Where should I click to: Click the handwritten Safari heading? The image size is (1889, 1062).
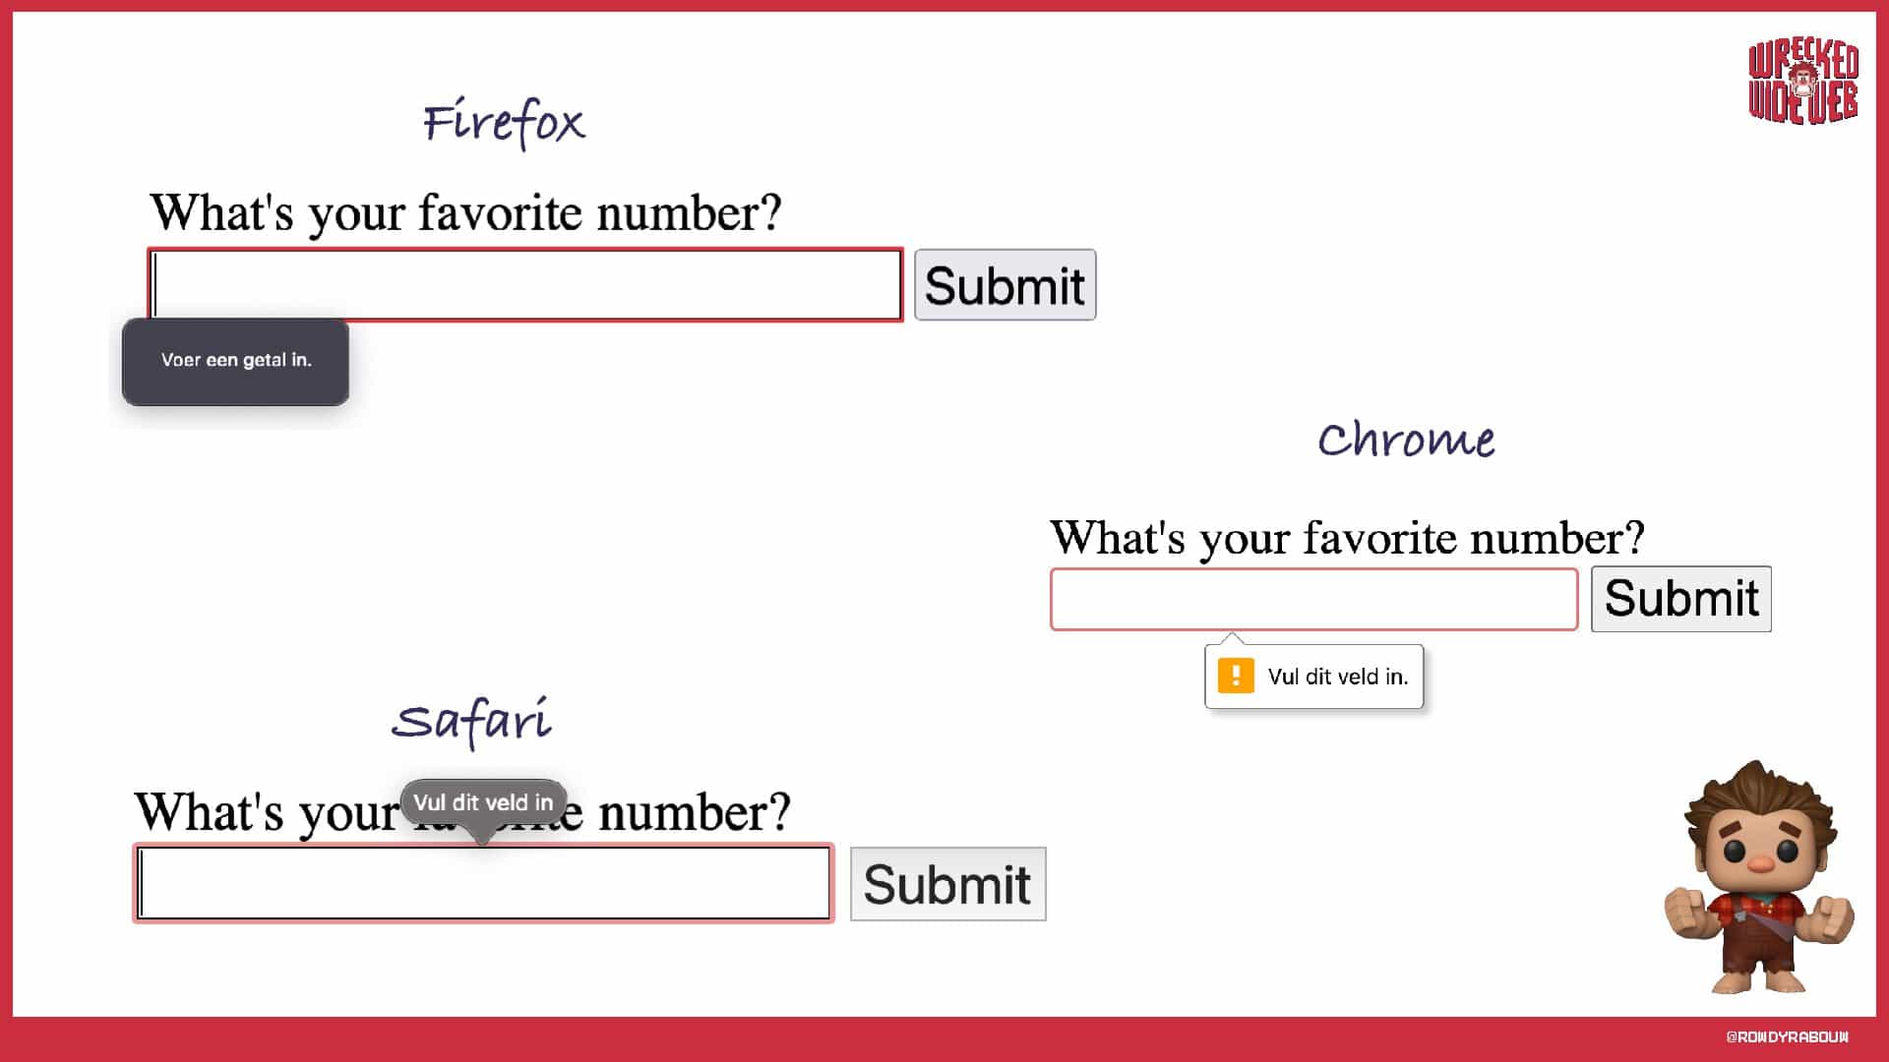point(471,721)
